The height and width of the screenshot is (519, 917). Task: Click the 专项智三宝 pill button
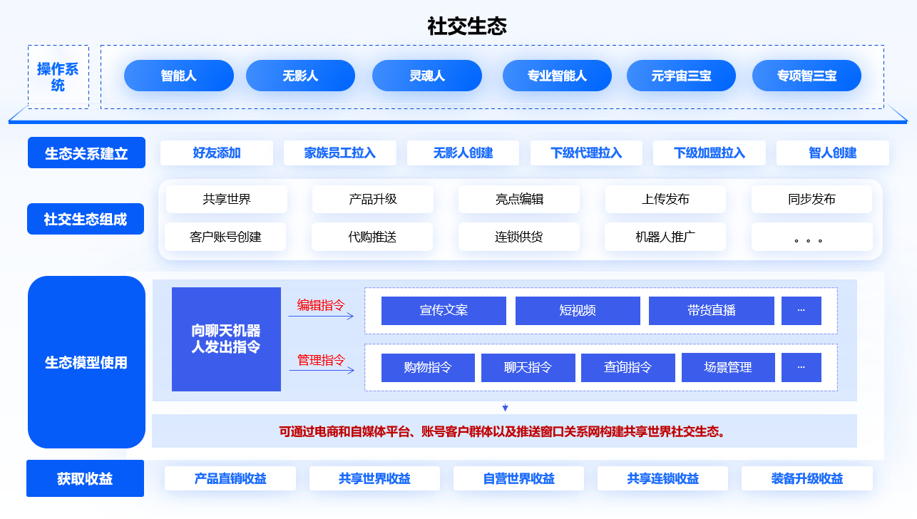pyautogui.click(x=806, y=76)
